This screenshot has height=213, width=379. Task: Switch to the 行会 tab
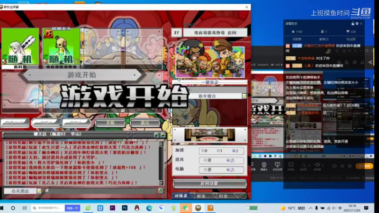coord(223,196)
